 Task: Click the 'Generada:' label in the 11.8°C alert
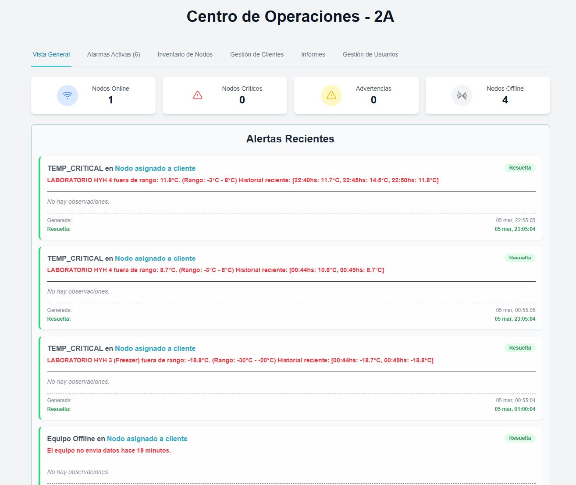click(x=60, y=220)
